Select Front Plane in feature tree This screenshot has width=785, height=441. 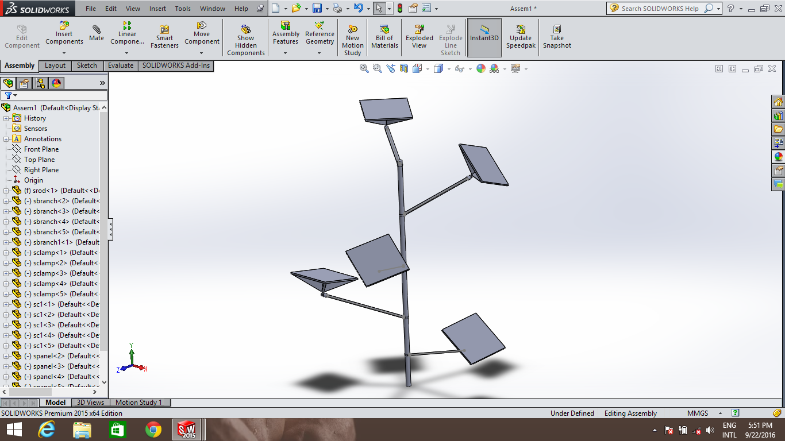click(x=41, y=149)
